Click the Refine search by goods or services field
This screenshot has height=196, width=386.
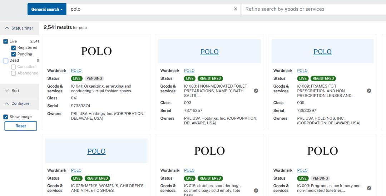(314, 9)
